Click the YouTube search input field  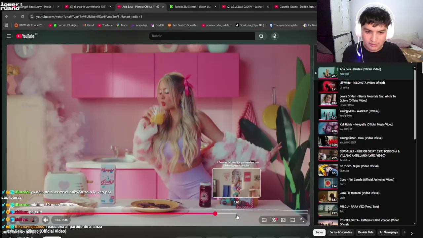click(x=202, y=36)
